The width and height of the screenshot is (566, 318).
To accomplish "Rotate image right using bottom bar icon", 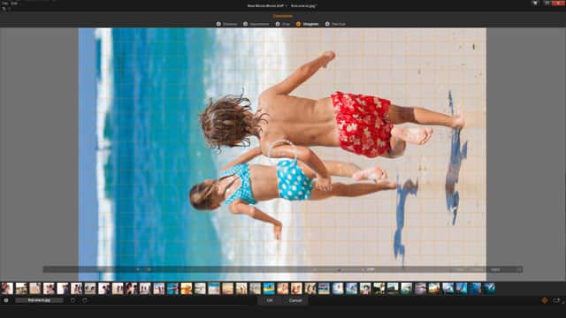I will [85, 300].
